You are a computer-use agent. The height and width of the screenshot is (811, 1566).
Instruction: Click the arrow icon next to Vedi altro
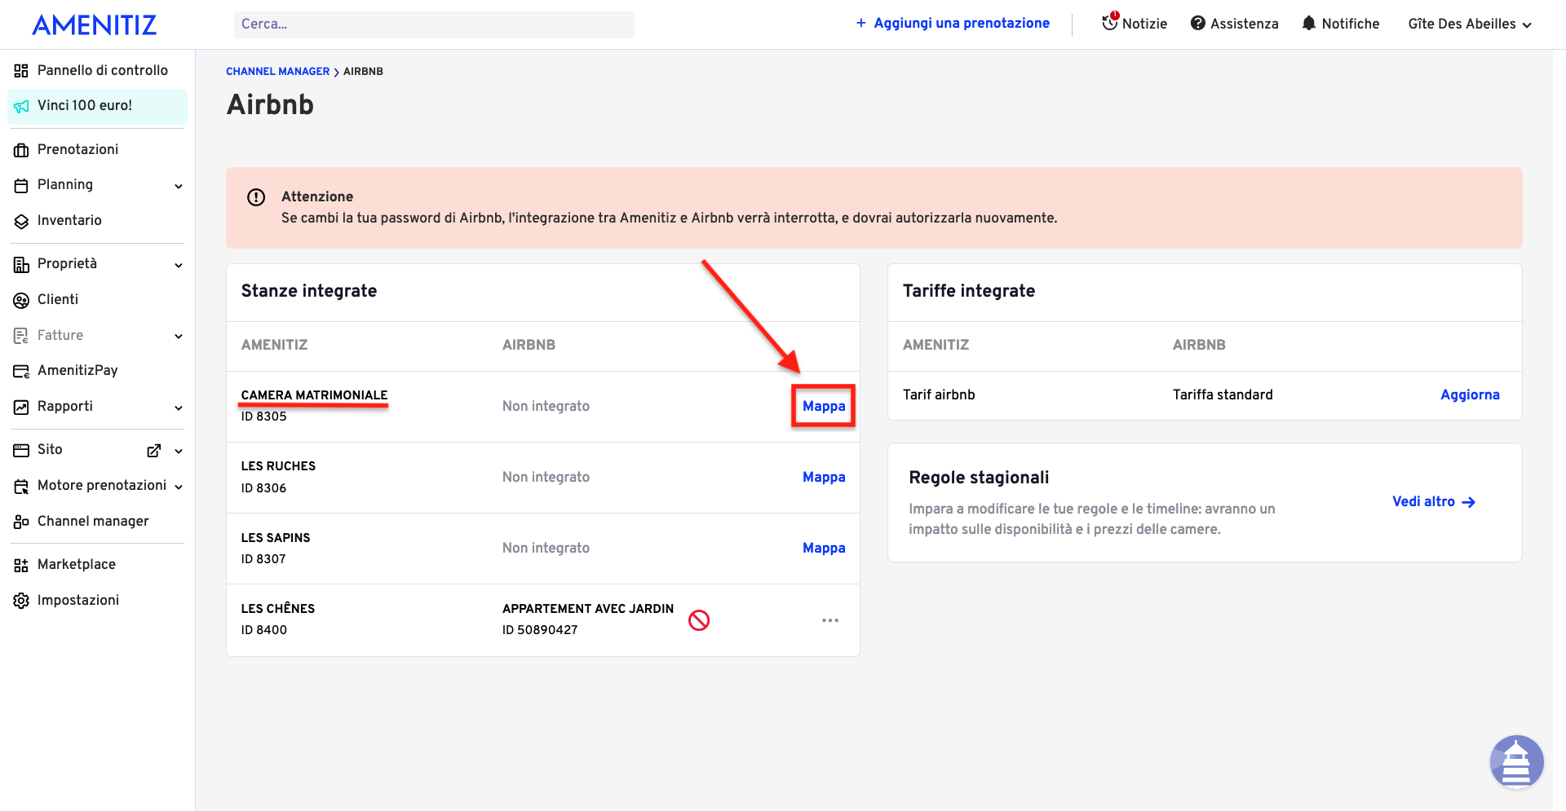[x=1468, y=502]
